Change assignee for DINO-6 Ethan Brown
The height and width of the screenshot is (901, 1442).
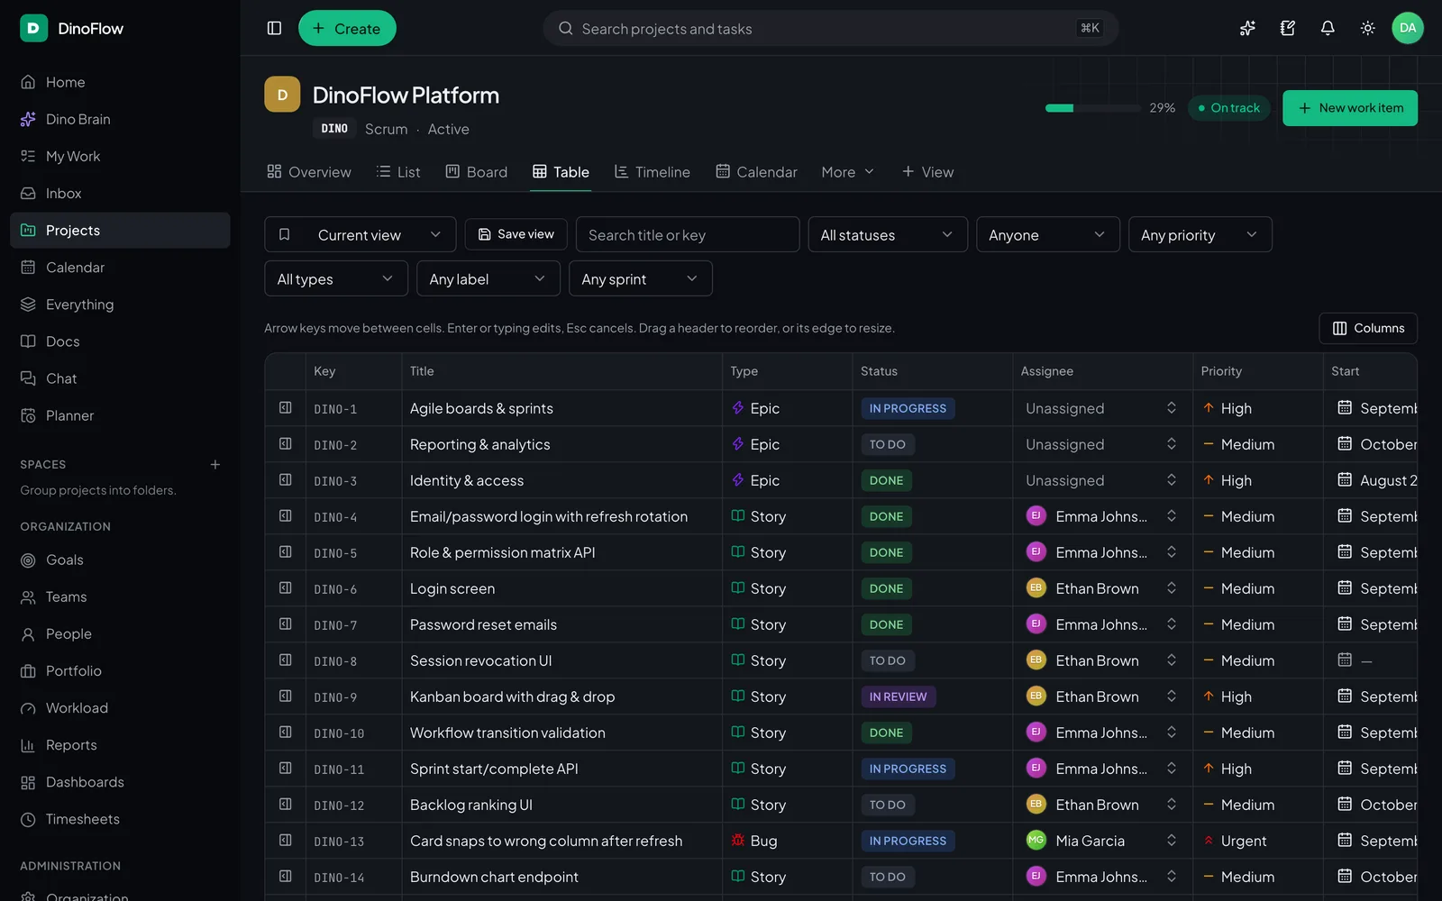(1102, 588)
